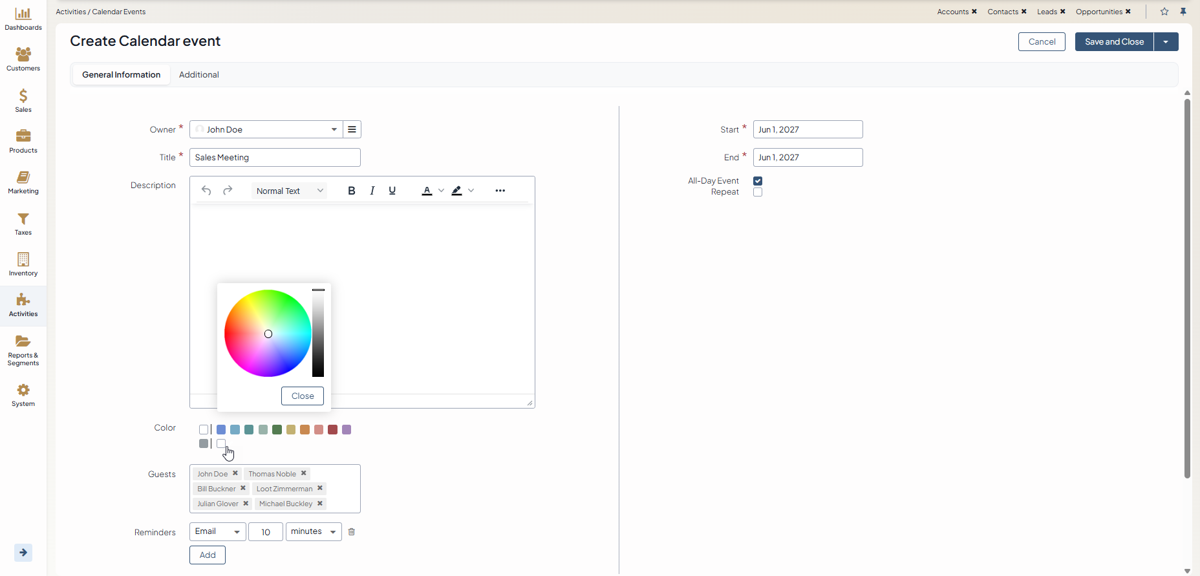Open the more options ellipsis in editor toolbar
This screenshot has width=1200, height=576.
pyautogui.click(x=500, y=191)
